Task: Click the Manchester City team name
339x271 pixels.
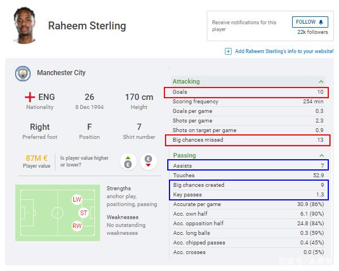Action: [61, 73]
